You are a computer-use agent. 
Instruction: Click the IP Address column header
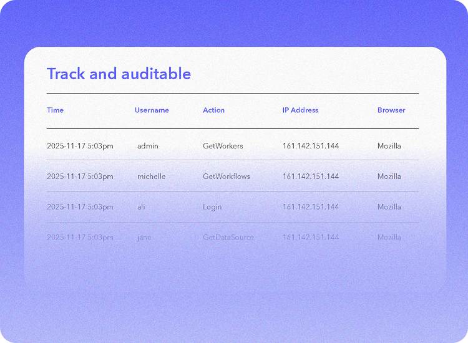coord(300,110)
